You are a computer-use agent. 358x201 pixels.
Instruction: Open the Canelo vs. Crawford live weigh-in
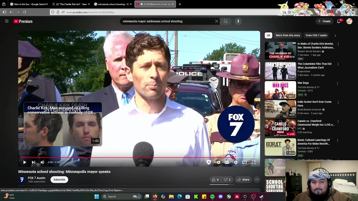pos(316,123)
